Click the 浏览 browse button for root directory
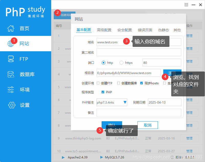The image size is (205, 162). [x=172, y=73]
